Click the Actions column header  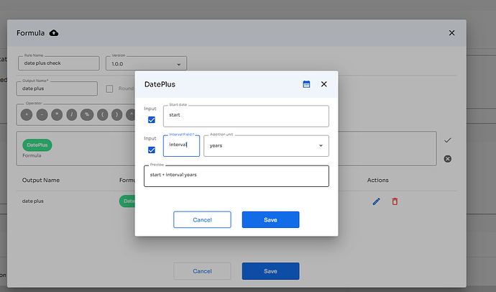377,181
